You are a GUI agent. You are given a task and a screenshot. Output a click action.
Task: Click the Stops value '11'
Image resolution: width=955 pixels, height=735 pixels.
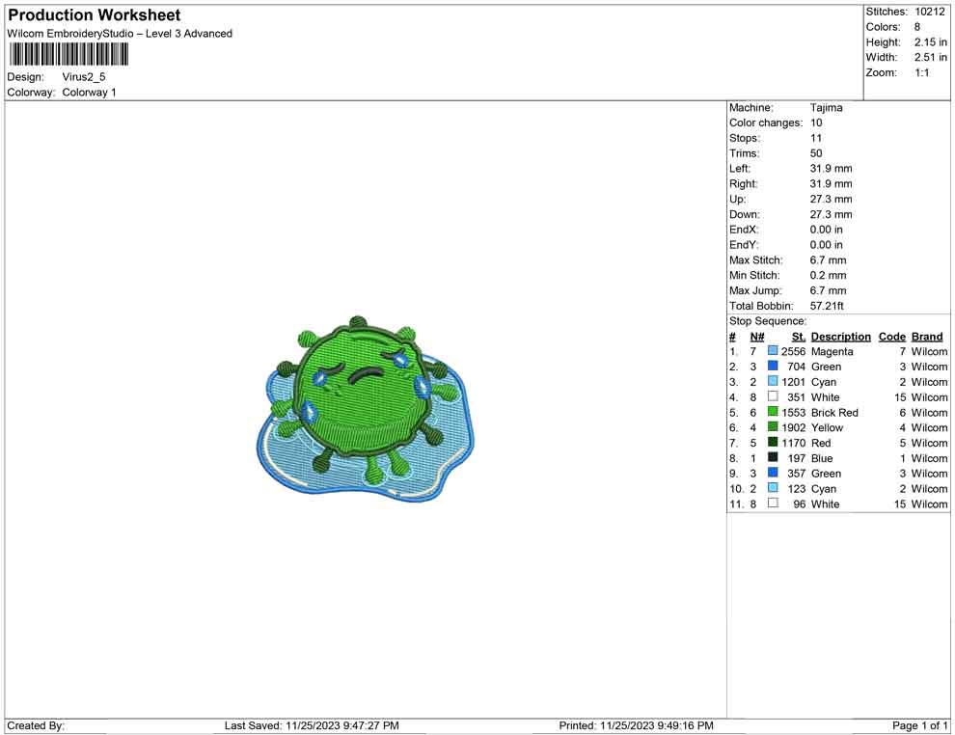coord(816,138)
